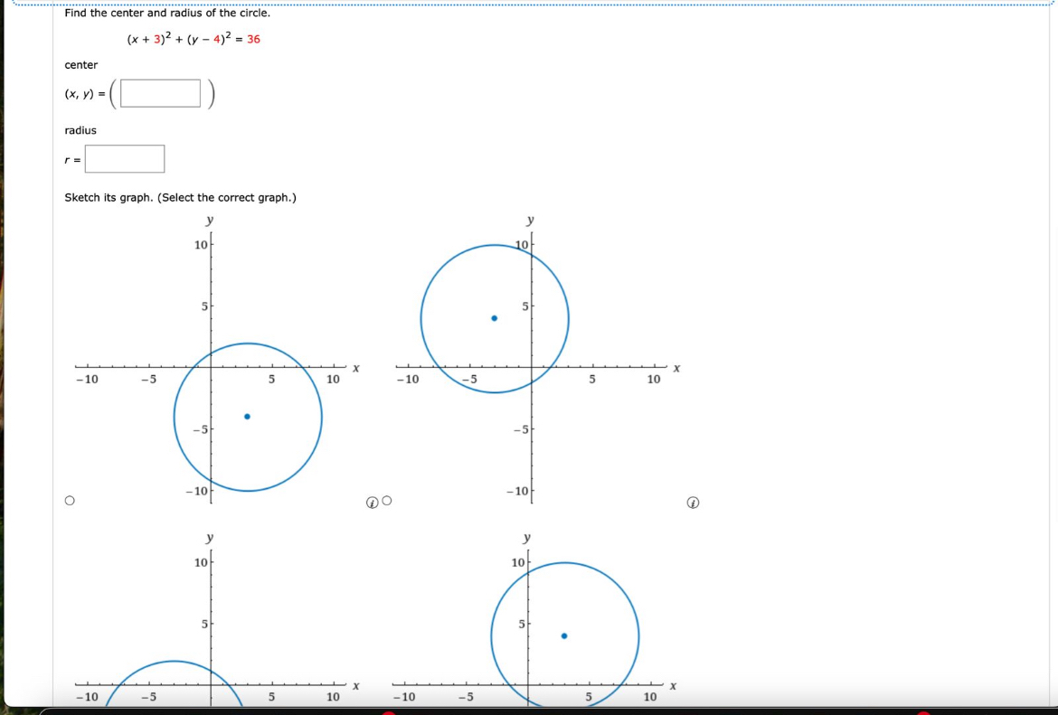Click the x-axis label of the upper-right graph

675,368
